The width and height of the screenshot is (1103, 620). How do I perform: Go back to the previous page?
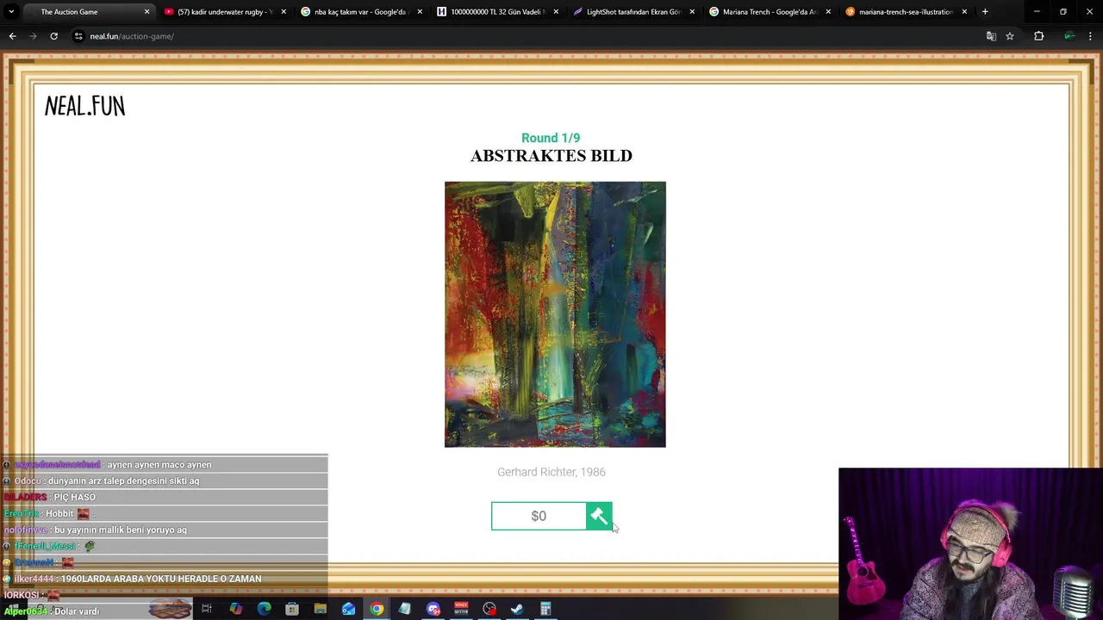pyautogui.click(x=12, y=36)
